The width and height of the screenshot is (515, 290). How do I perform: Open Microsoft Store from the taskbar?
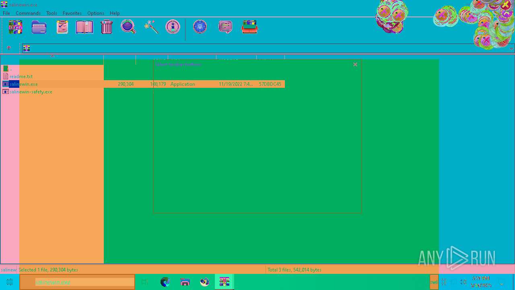(185, 282)
